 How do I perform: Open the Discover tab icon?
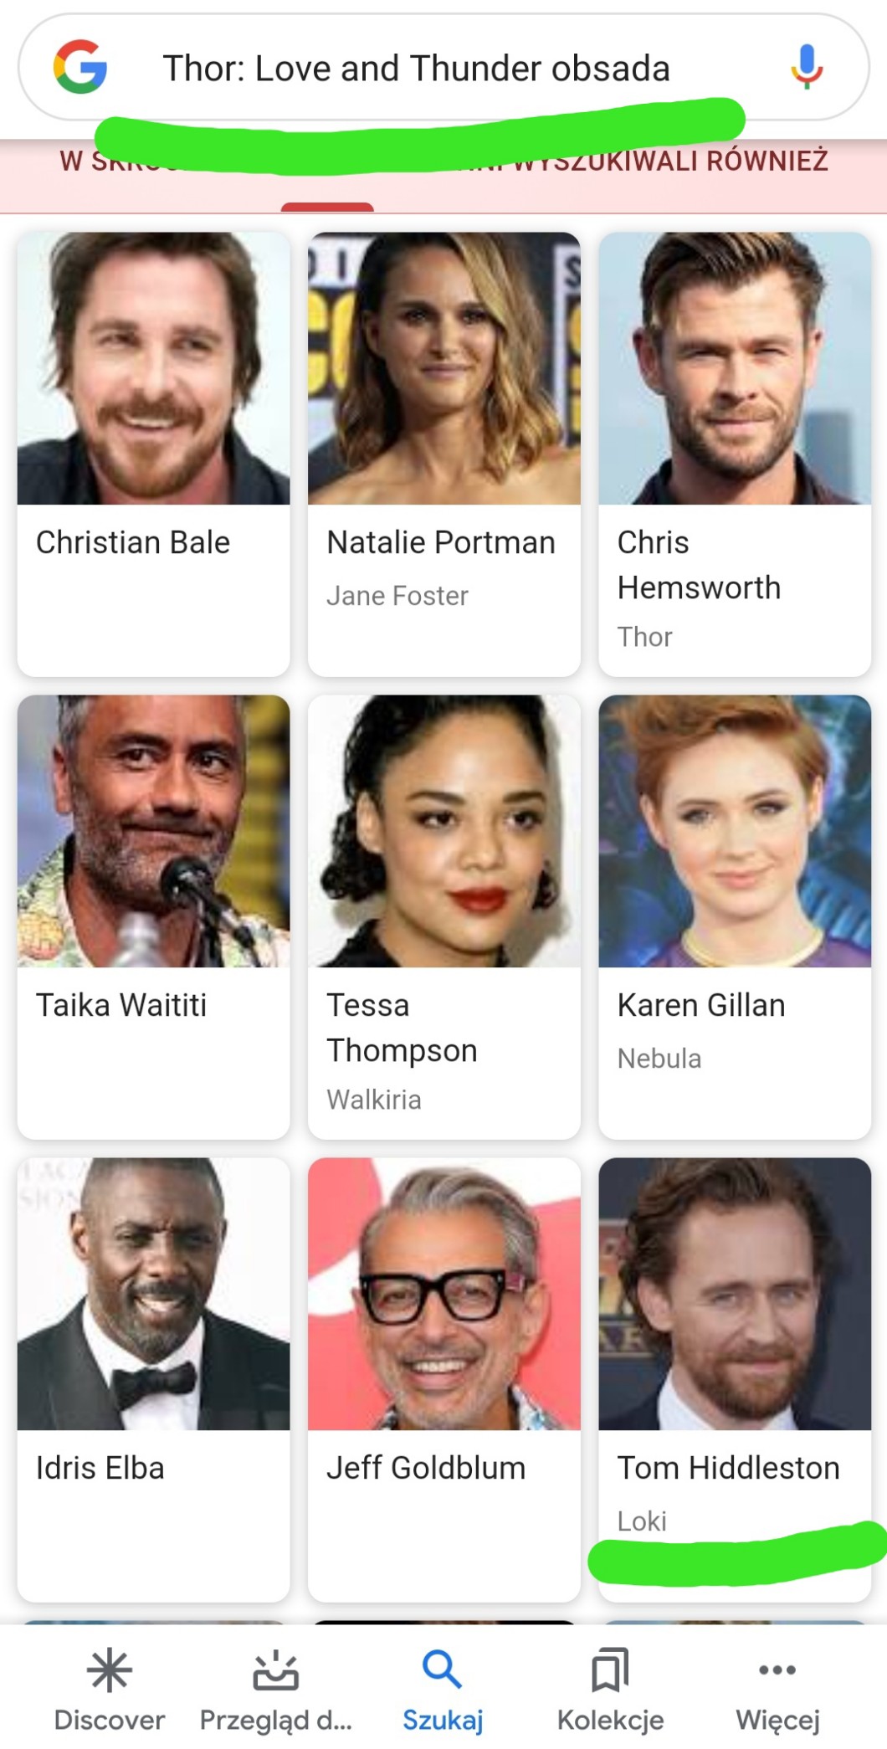pos(109,1670)
